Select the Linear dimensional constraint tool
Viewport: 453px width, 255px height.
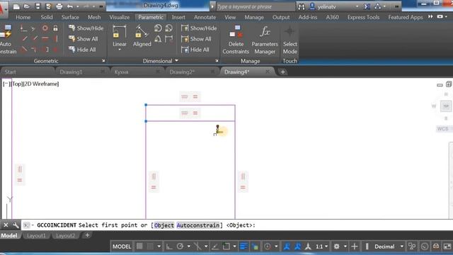[120, 35]
